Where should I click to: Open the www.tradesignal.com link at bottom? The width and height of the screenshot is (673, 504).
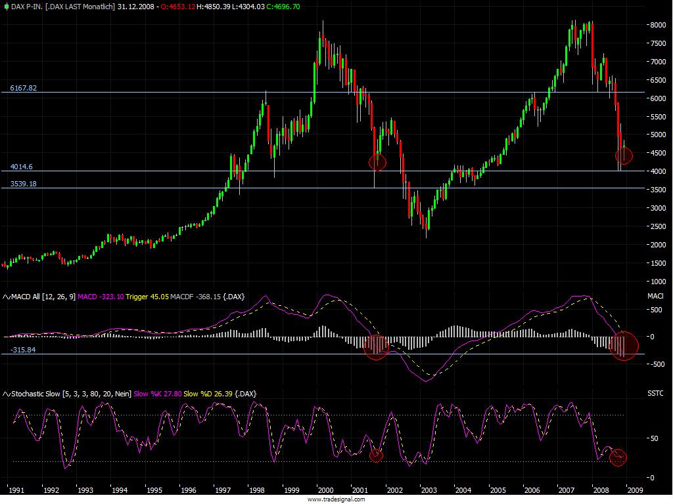pyautogui.click(x=336, y=499)
